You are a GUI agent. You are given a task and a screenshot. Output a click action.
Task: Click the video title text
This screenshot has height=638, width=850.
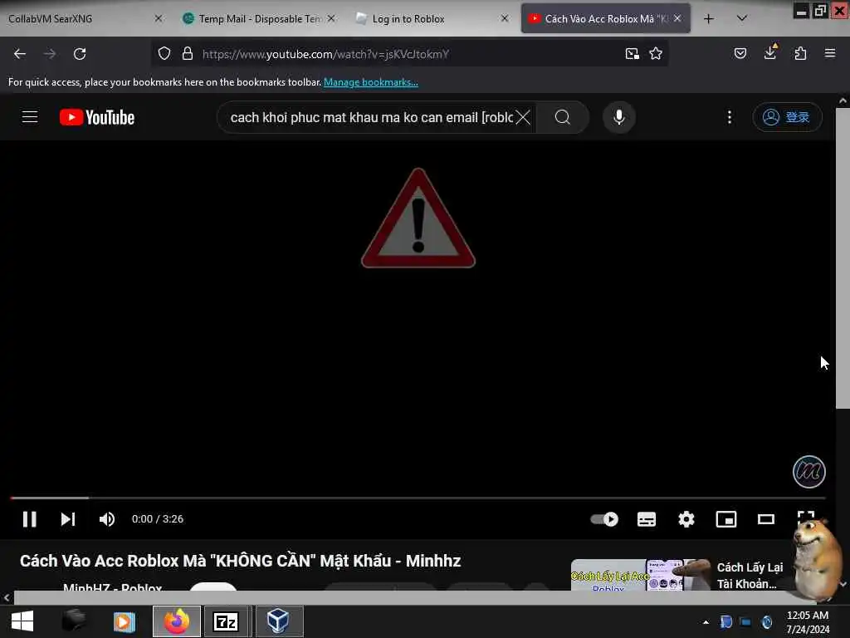pyautogui.click(x=240, y=561)
